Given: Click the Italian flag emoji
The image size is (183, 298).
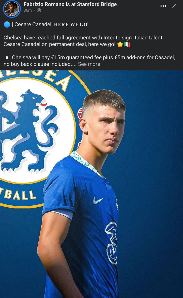Looking at the screenshot, I should (127, 44).
